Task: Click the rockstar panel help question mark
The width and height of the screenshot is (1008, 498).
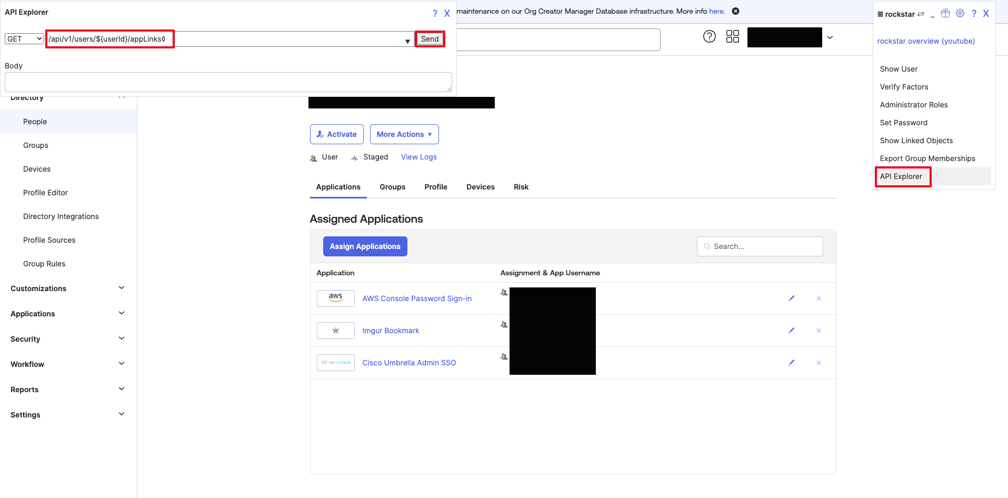Action: pos(974,14)
